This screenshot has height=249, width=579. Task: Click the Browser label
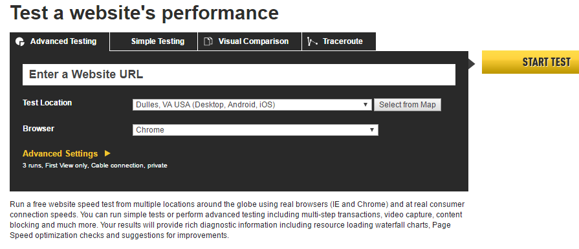(x=38, y=129)
